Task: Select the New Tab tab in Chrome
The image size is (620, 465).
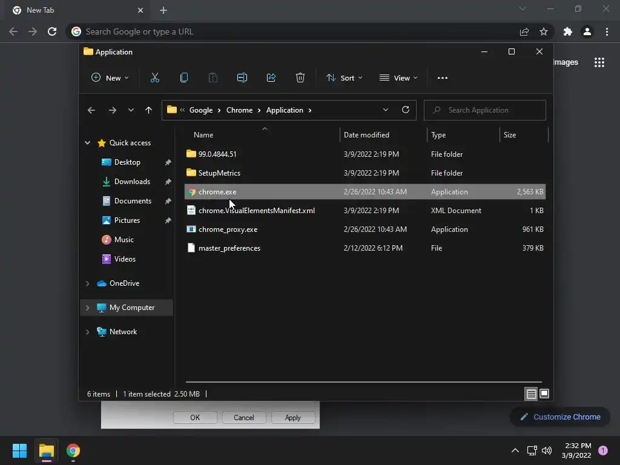Action: click(77, 10)
